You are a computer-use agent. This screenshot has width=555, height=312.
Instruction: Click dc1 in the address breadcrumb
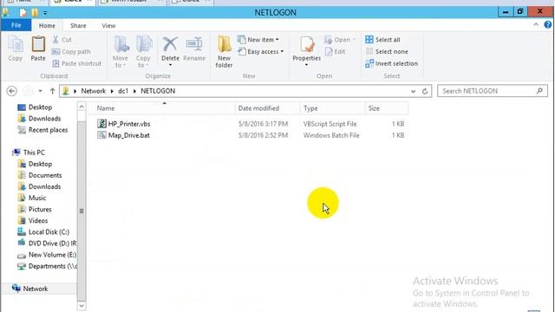coord(123,91)
